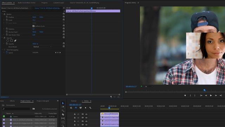Toggle Anchor Point animation stopwatch
Viewport: 225px width, 127px height.
[7, 32]
